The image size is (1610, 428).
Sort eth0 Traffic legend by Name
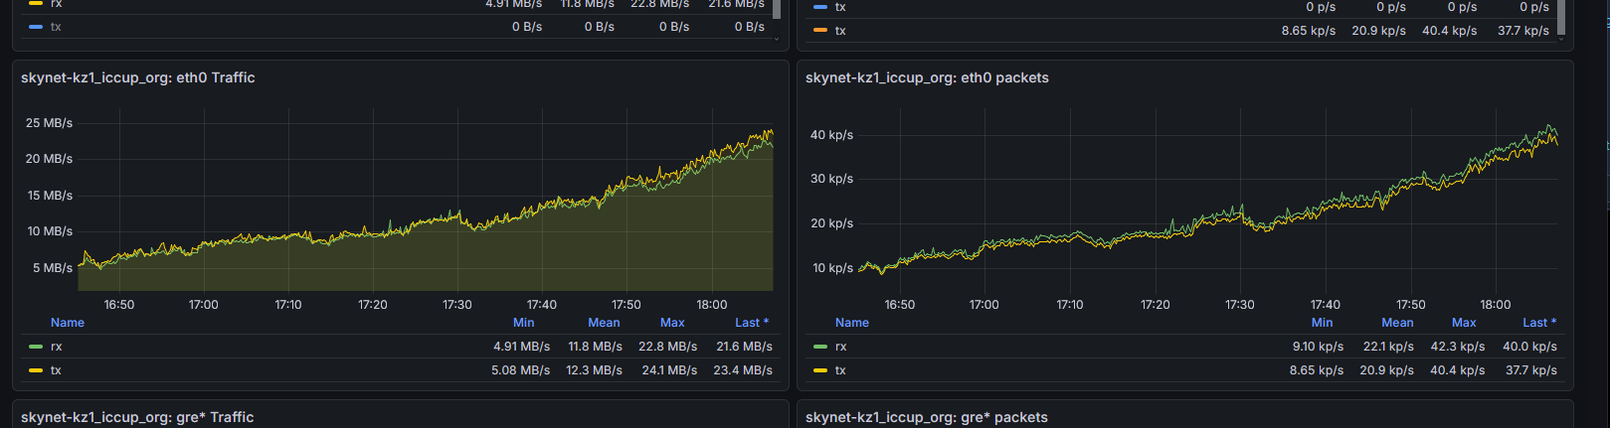[x=68, y=323]
